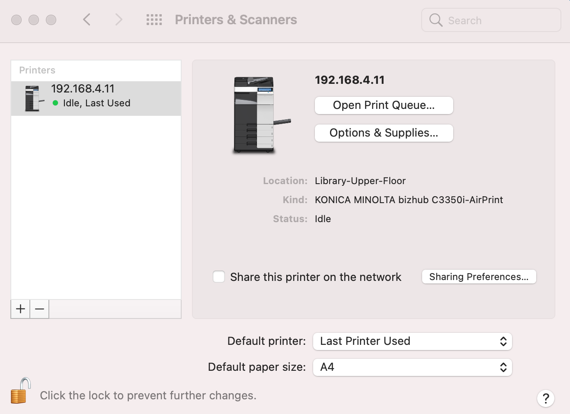Click the add printer plus button
The image size is (570, 414).
(x=20, y=309)
